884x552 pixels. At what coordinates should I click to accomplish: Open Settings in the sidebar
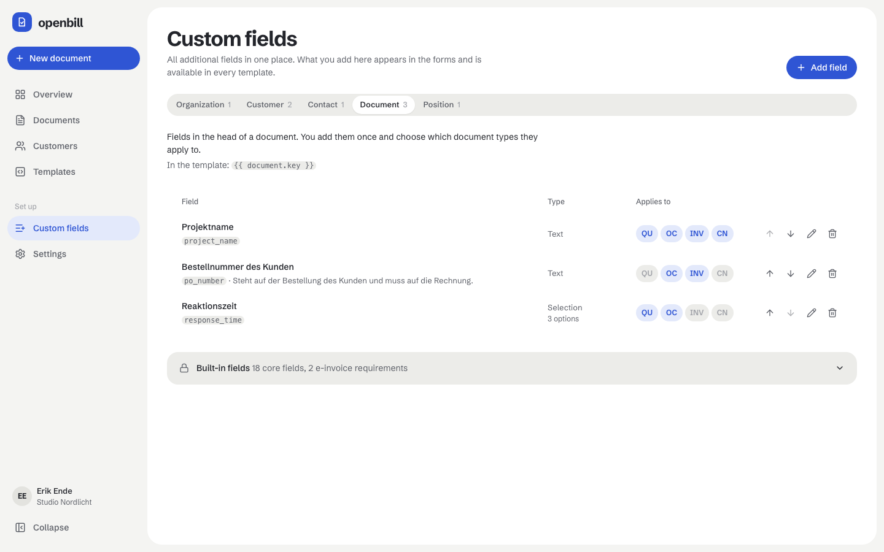click(x=74, y=254)
